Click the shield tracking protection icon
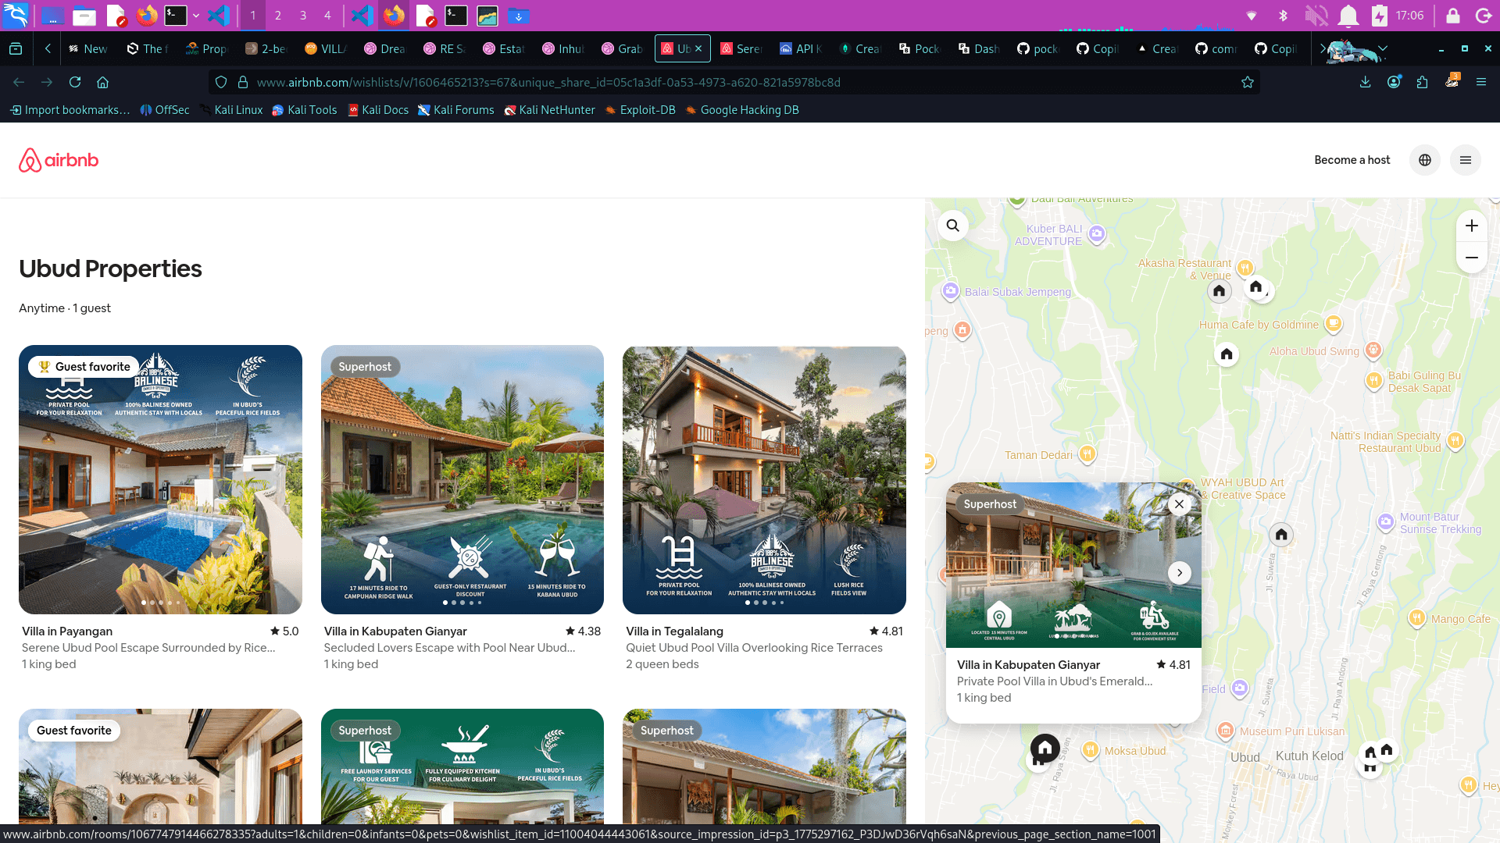 coord(221,82)
